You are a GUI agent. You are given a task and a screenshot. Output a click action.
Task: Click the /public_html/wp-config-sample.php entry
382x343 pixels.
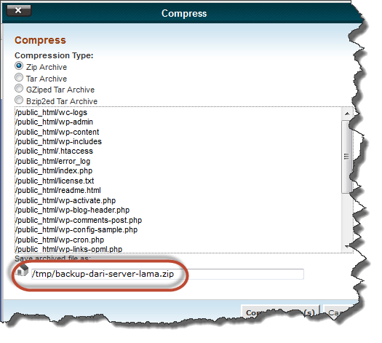click(x=76, y=230)
